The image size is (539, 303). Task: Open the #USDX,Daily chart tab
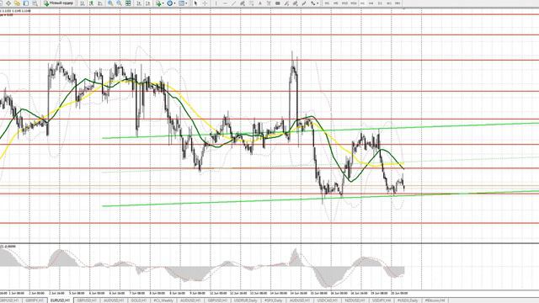coord(408,300)
